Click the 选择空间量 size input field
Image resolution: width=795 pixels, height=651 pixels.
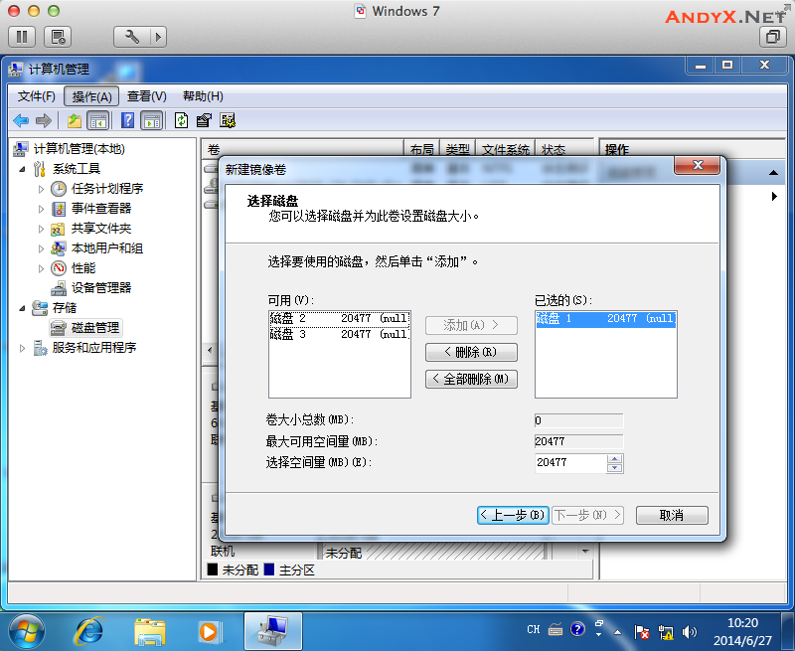tap(569, 463)
